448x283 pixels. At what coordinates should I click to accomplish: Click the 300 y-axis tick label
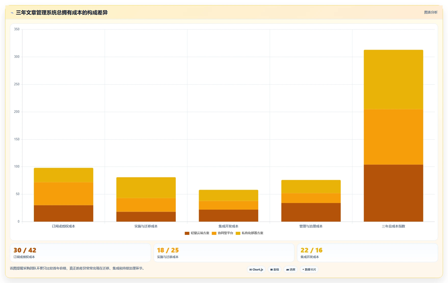pos(17,57)
